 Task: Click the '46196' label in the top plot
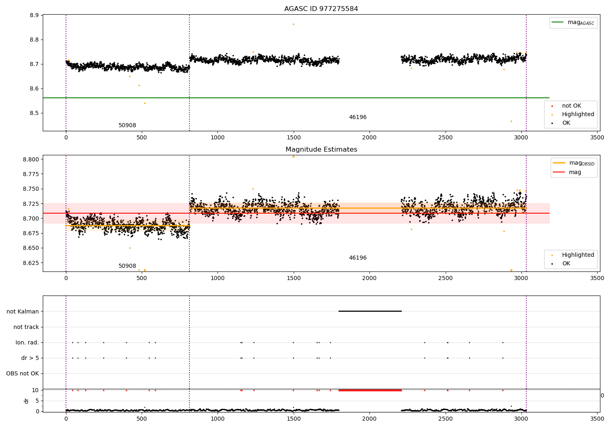coord(358,117)
